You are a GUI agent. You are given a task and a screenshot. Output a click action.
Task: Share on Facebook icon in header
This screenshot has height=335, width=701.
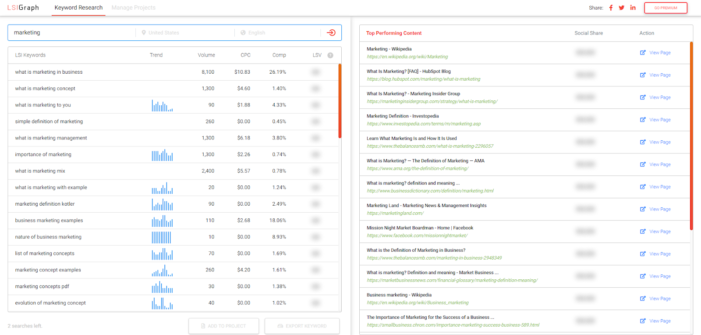click(611, 8)
